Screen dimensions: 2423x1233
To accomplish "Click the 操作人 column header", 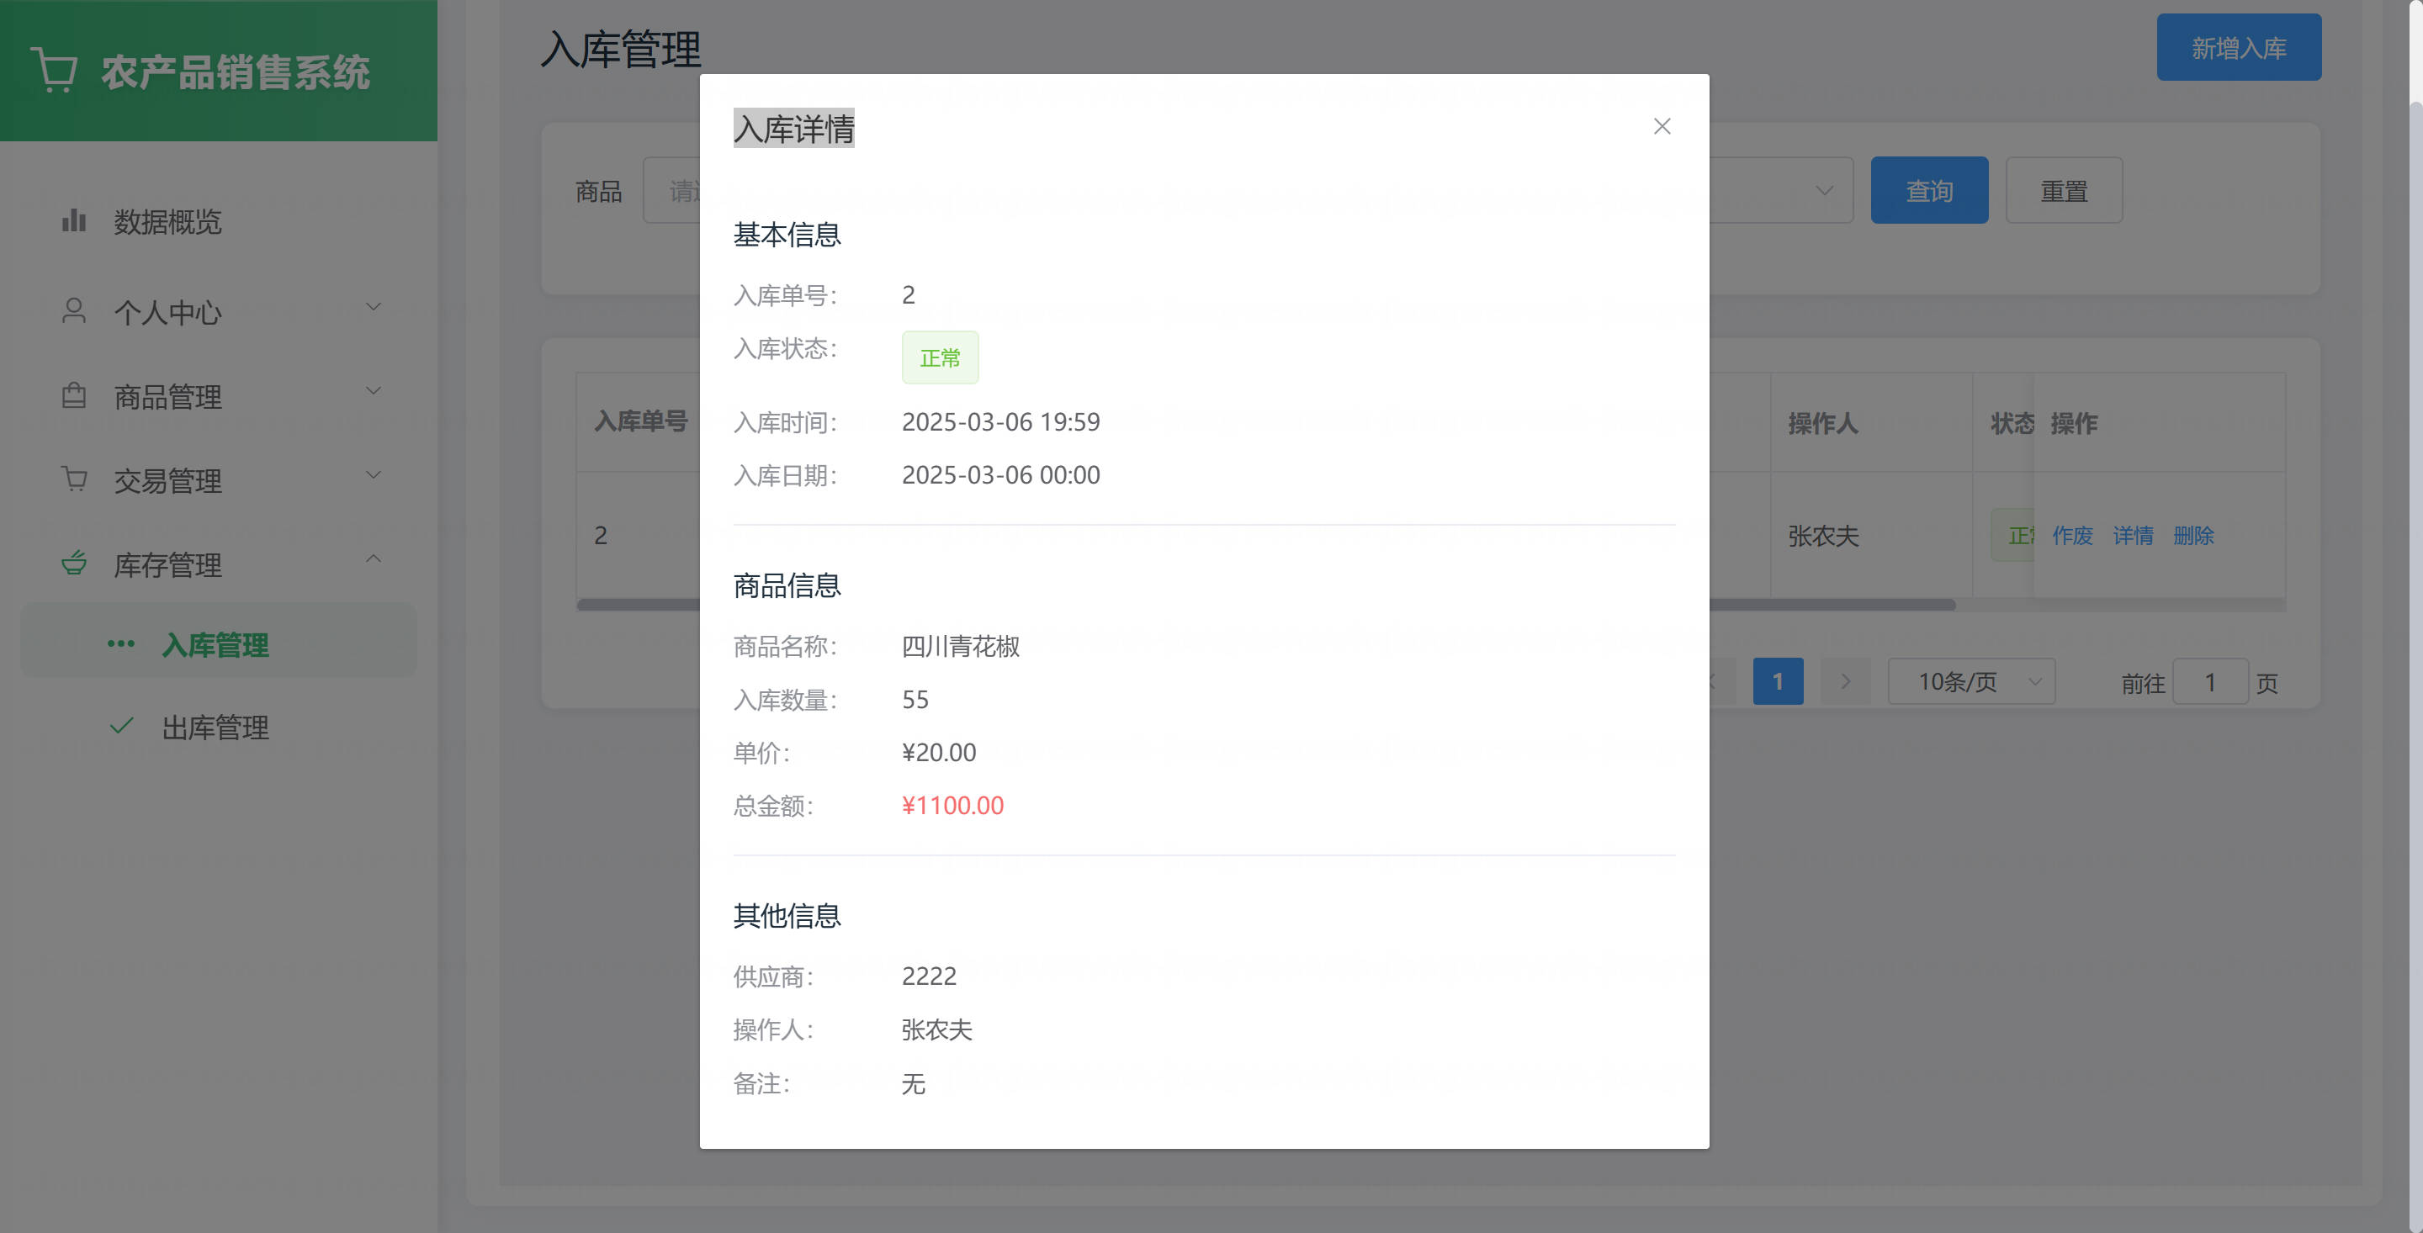I will 1823,423.
